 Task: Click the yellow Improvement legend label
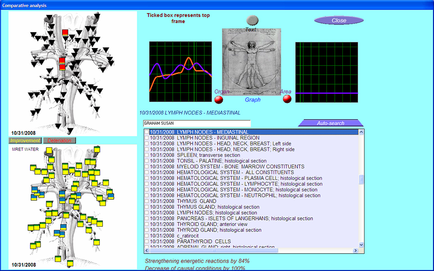[x=25, y=141]
